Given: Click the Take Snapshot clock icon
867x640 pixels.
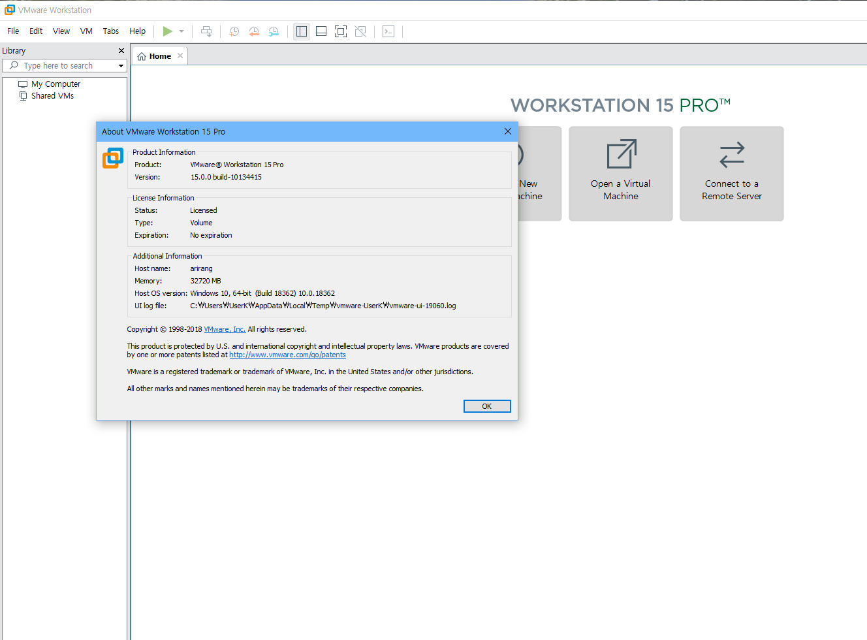Looking at the screenshot, I should 234,31.
